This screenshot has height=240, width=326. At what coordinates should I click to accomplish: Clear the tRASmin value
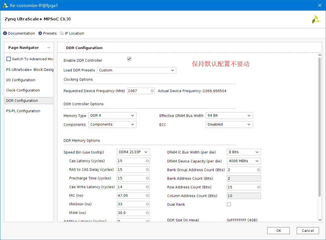point(147,204)
